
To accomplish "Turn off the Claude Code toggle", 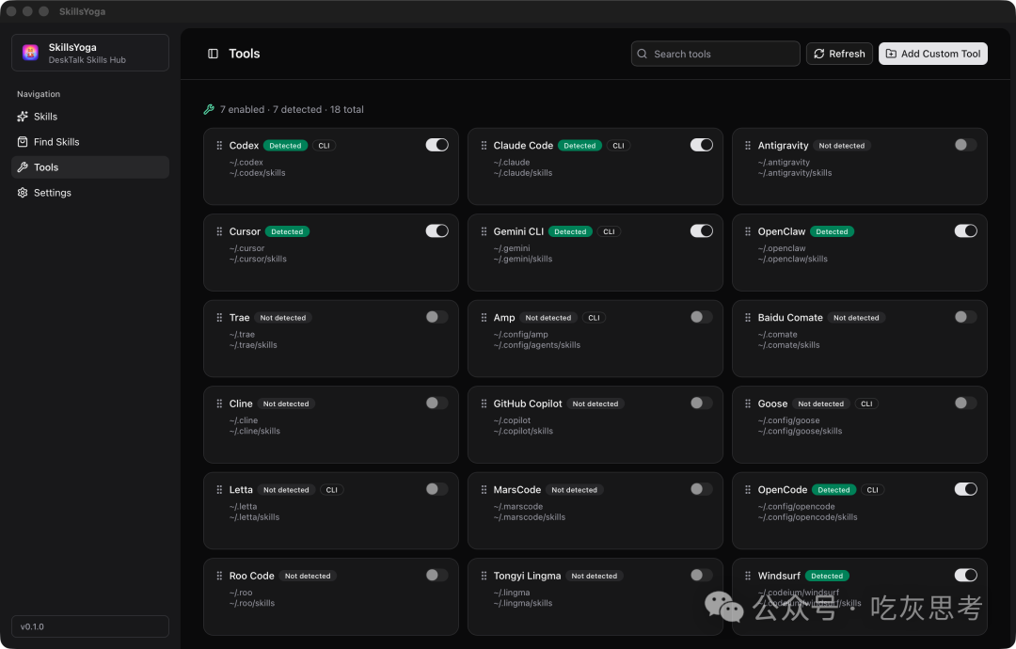I will (x=701, y=145).
